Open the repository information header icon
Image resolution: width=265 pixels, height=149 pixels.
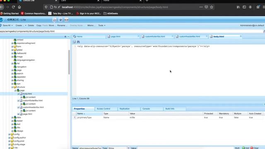coord(54,19)
